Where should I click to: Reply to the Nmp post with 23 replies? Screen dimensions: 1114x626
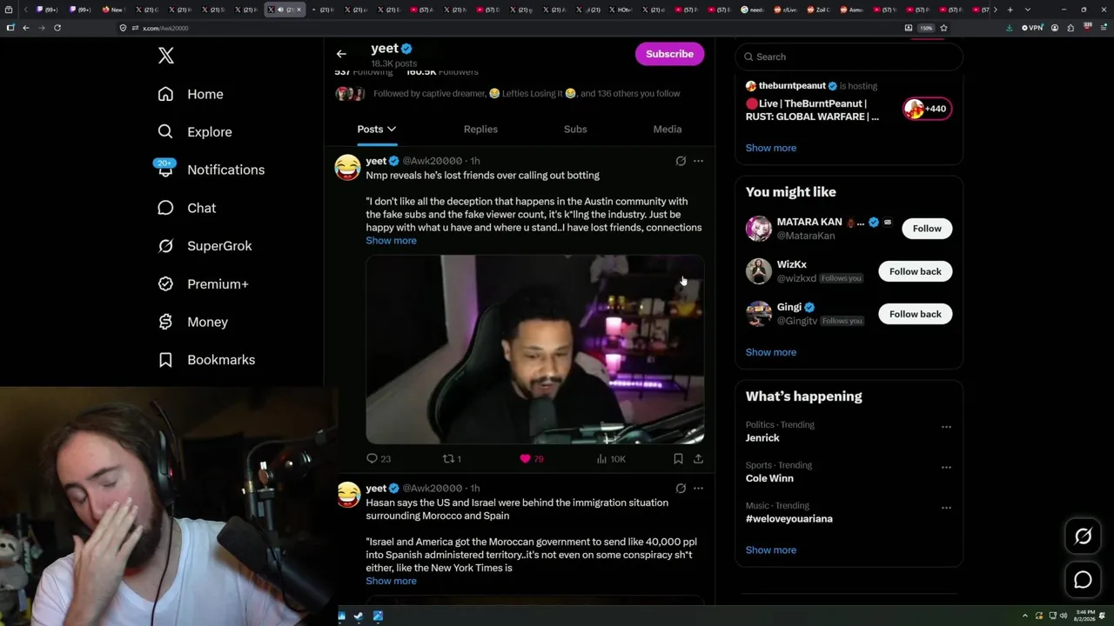coord(379,458)
